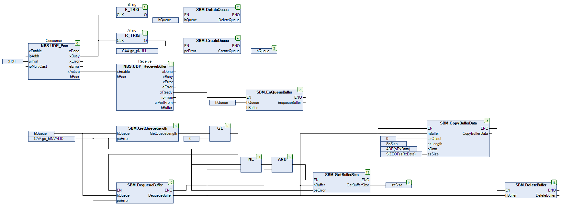Click order badge 12 on AND block
Viewport: 562px width, 207px height.
pyautogui.click(x=290, y=157)
